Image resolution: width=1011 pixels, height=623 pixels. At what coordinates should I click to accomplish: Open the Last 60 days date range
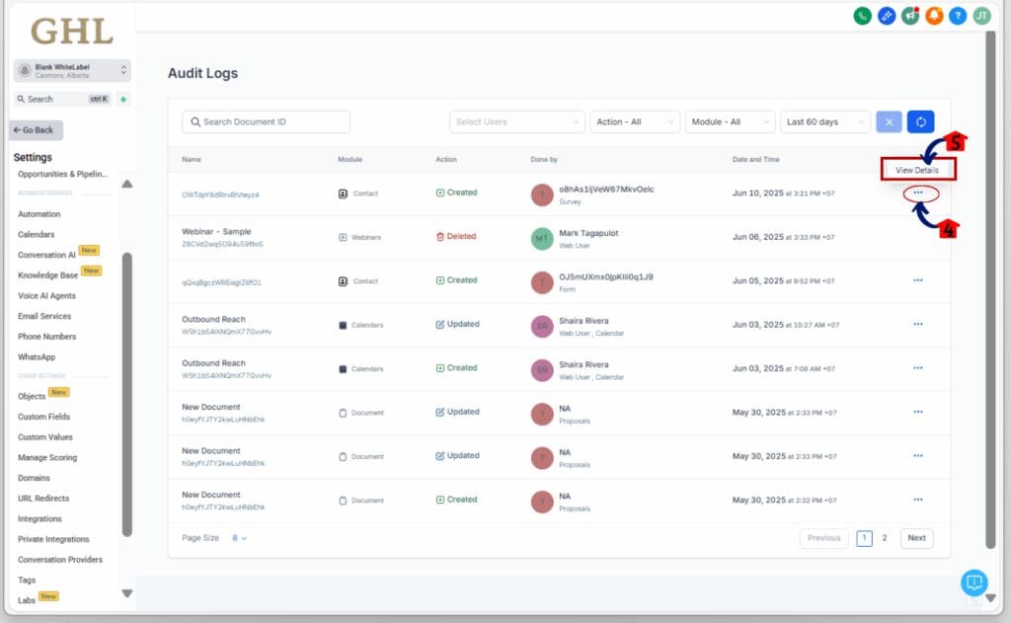[x=823, y=122]
